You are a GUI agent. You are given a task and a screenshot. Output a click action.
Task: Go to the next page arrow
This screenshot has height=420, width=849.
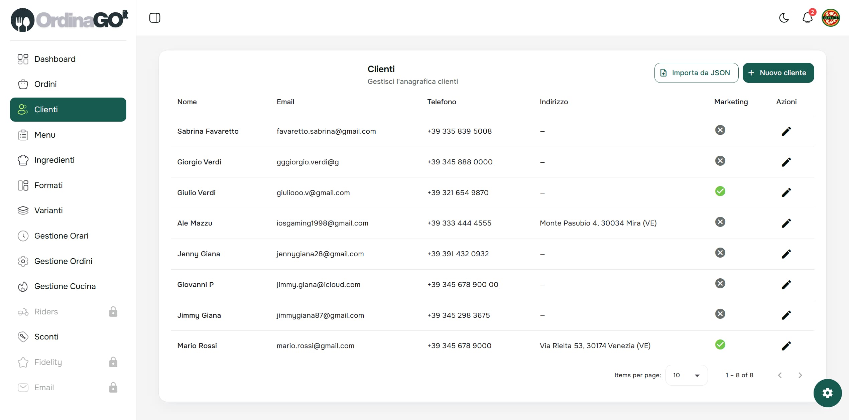[x=800, y=375]
